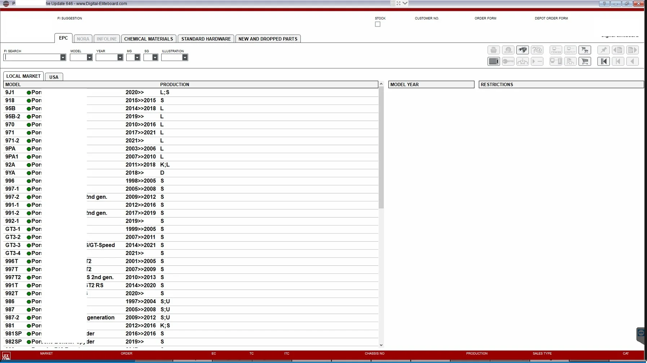Open the binoculars search tool

[x=523, y=50]
